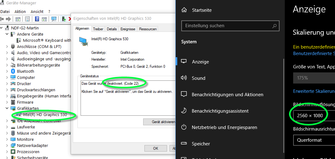Click the blue question mark help icon
The image size is (335, 159).
[x=37, y=19]
